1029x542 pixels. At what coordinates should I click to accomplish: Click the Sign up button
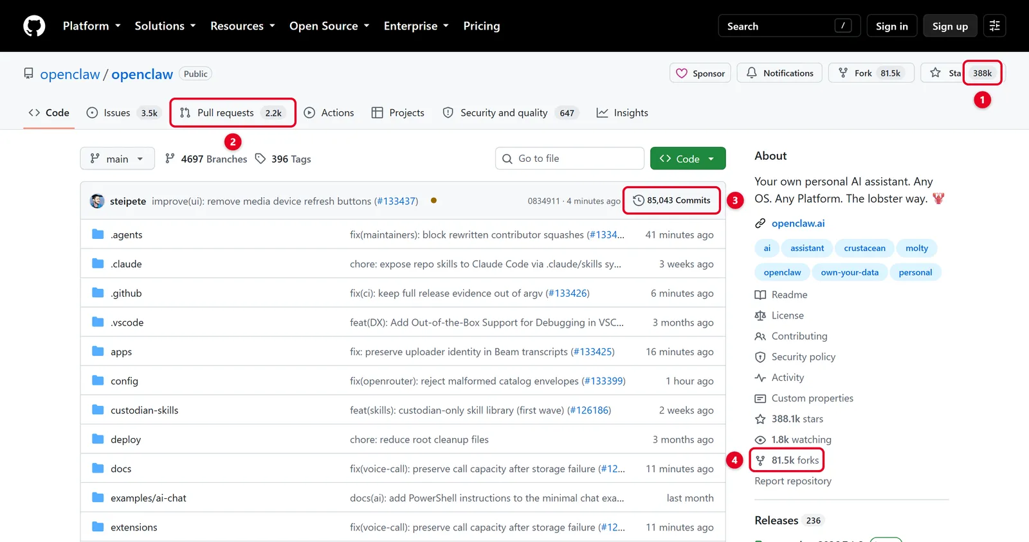pos(950,26)
